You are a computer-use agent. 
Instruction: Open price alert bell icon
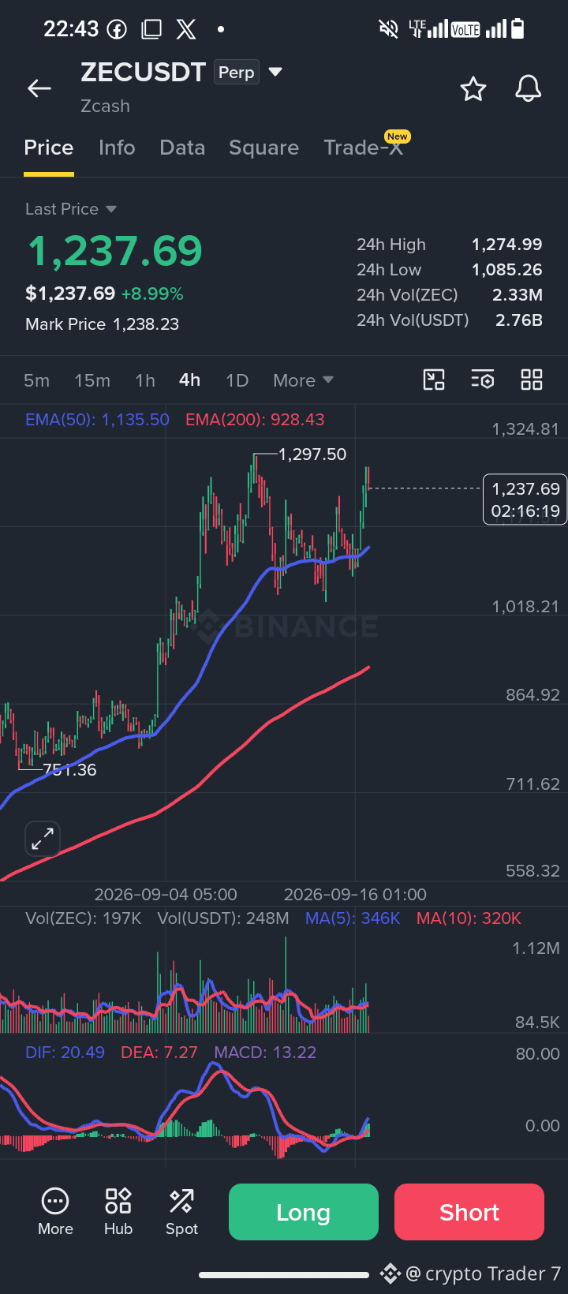[529, 89]
